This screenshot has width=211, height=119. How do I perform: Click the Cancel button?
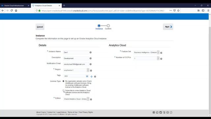(x=40, y=27)
